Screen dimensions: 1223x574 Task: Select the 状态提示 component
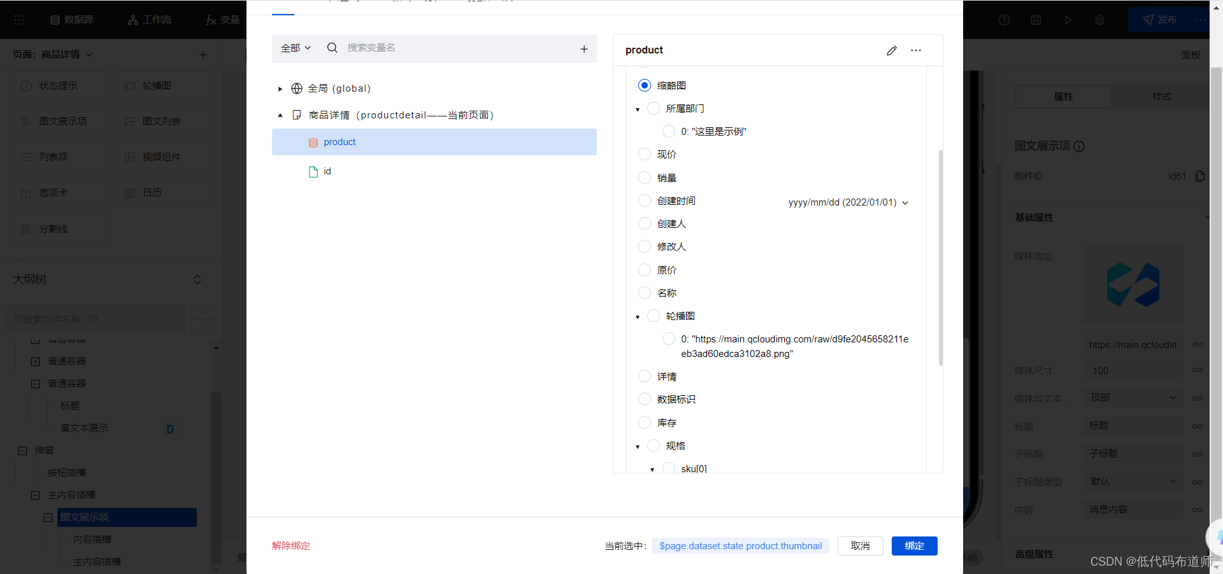[60, 86]
